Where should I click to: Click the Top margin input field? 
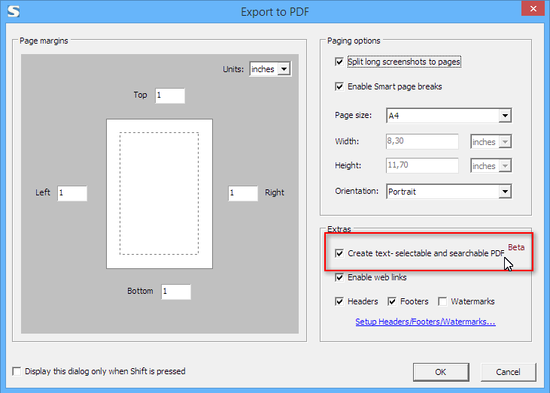tap(170, 95)
